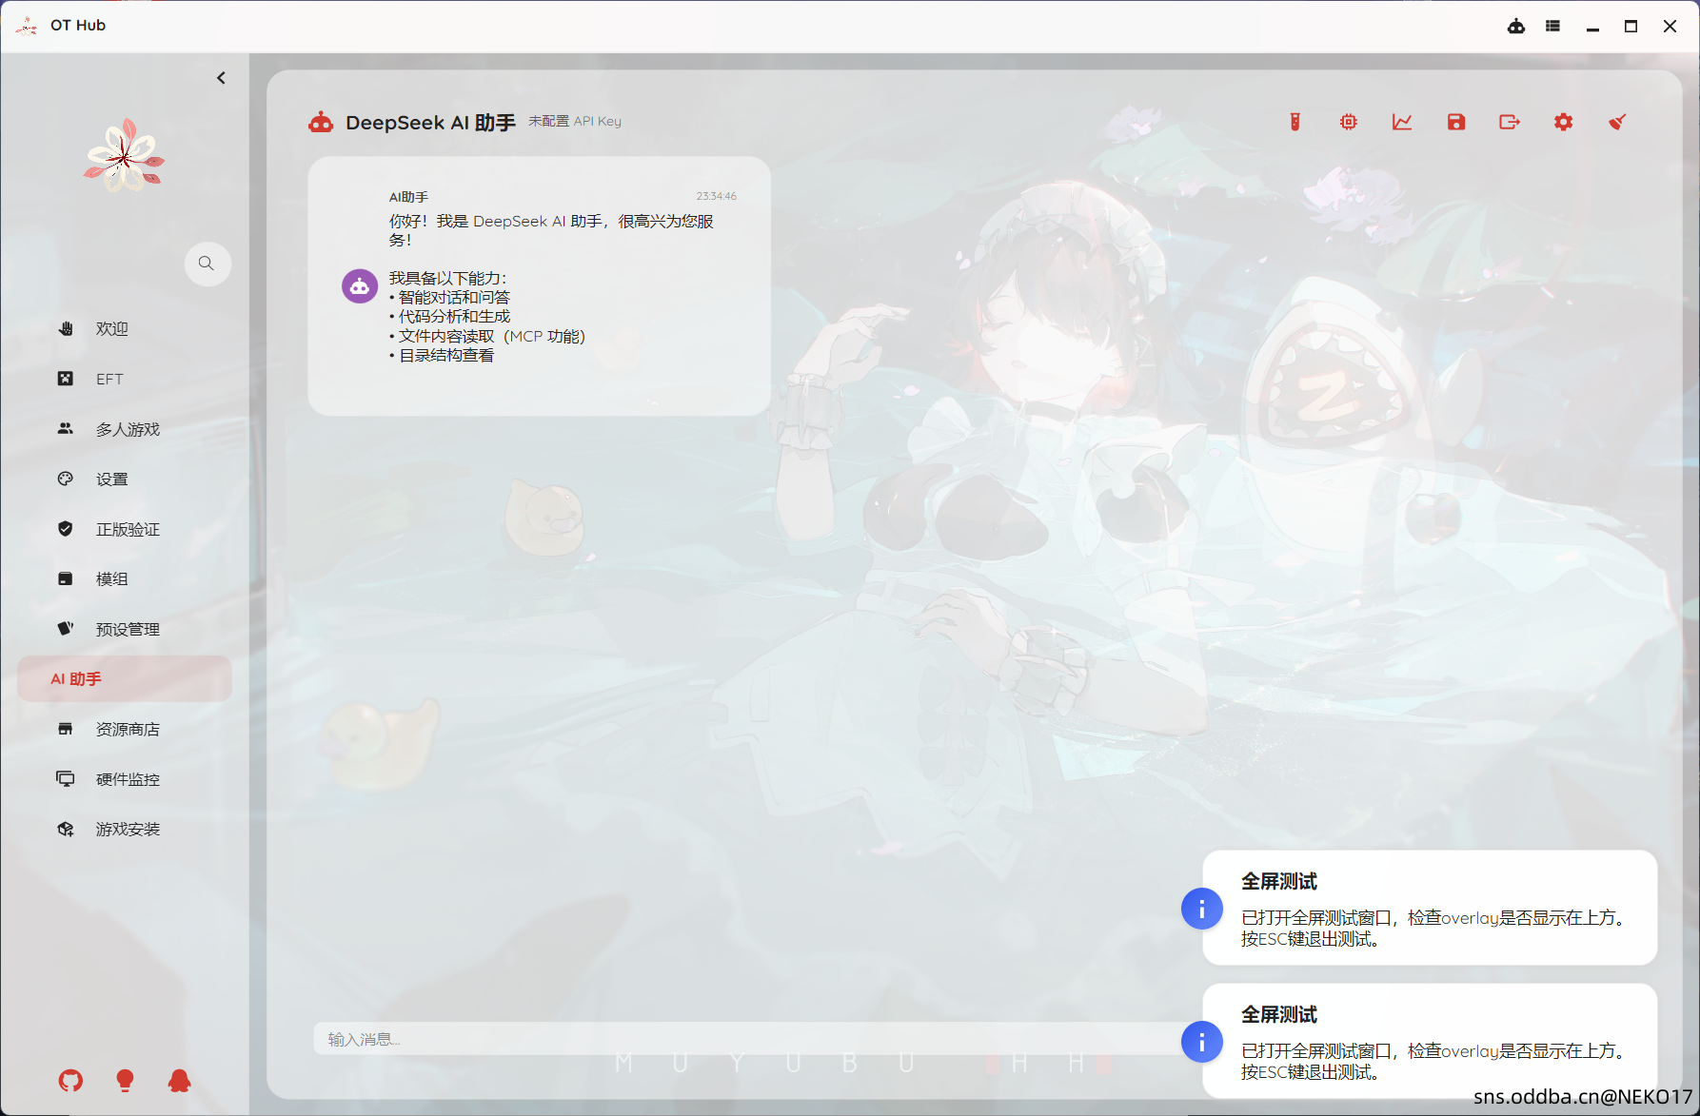
Task: Open the GitHub icon at sidebar bottom
Action: pyautogui.click(x=70, y=1081)
